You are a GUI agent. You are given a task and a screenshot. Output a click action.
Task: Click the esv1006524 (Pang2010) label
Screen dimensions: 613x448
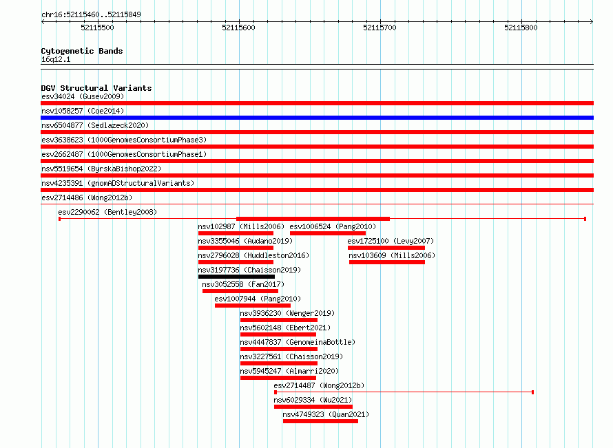tap(333, 226)
